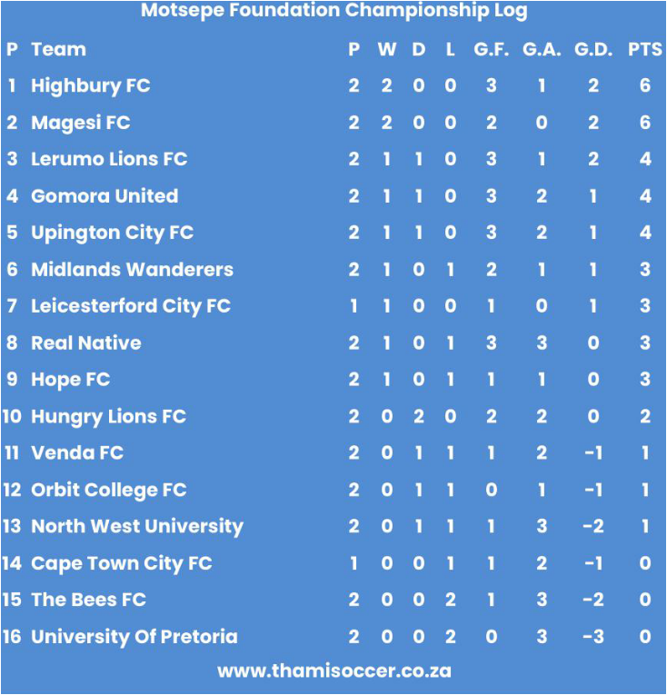Select Upington City FC entry

point(112,233)
